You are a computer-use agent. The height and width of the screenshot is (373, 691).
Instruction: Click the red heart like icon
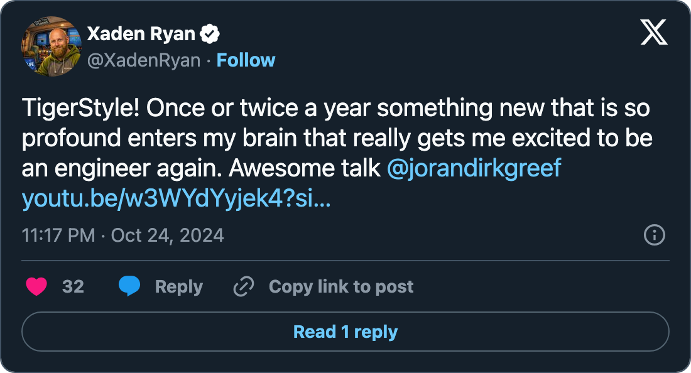(36, 287)
